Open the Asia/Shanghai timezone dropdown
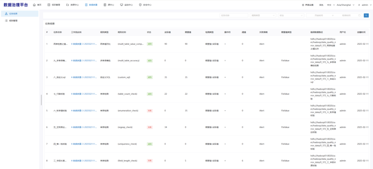373x169 pixels. pos(345,5)
